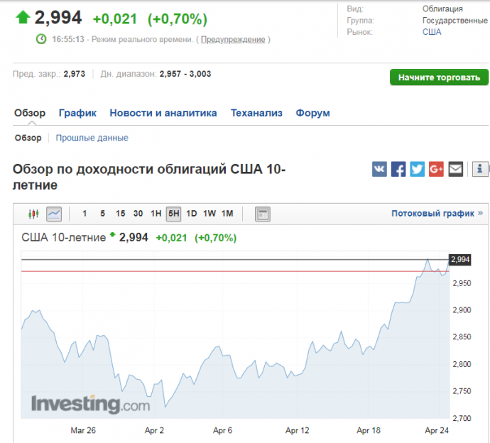Click the США 10-летние chart title
The width and height of the screenshot is (490, 443).
click(63, 237)
